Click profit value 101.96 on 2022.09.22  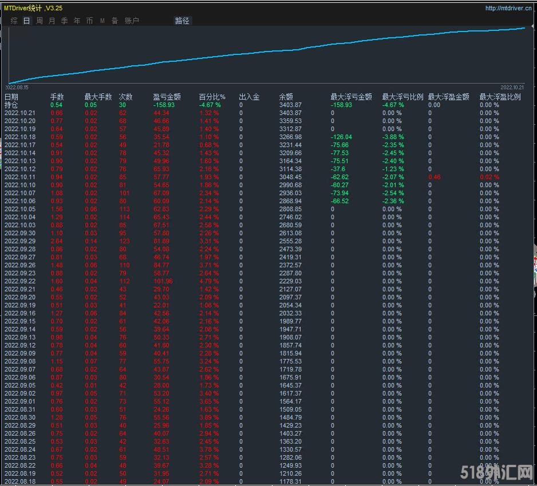(x=163, y=281)
